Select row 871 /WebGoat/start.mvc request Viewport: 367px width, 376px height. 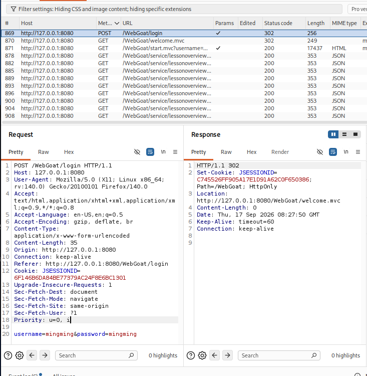pos(184,48)
